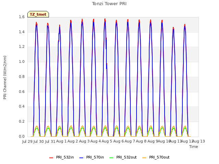Select the PRI_570in legend label
219x164 pixels.
(95, 157)
